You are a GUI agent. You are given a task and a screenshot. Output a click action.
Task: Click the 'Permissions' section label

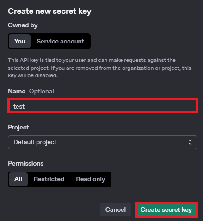(25, 163)
